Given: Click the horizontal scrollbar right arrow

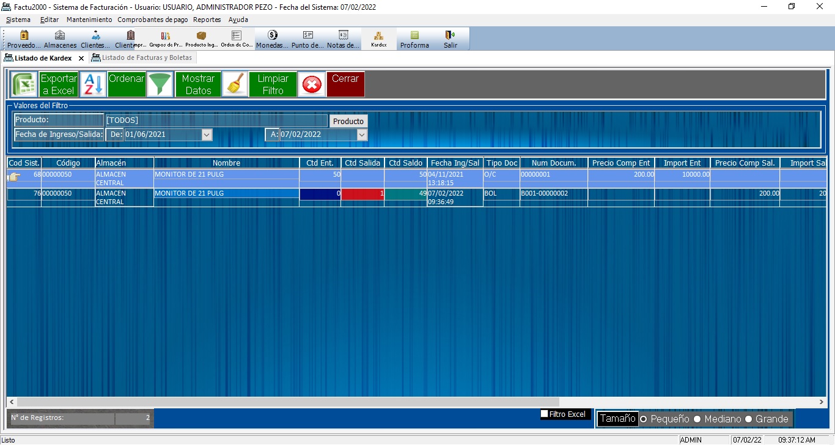Looking at the screenshot, I should (x=822, y=402).
